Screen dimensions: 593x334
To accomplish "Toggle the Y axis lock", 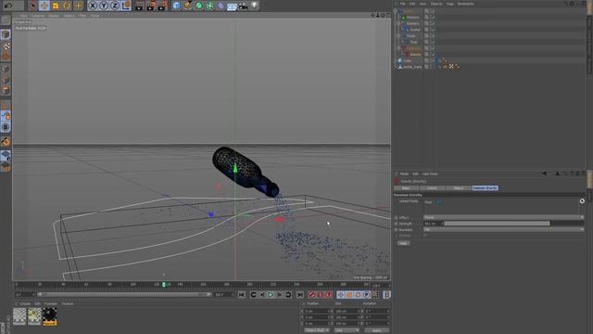I will click(x=104, y=6).
